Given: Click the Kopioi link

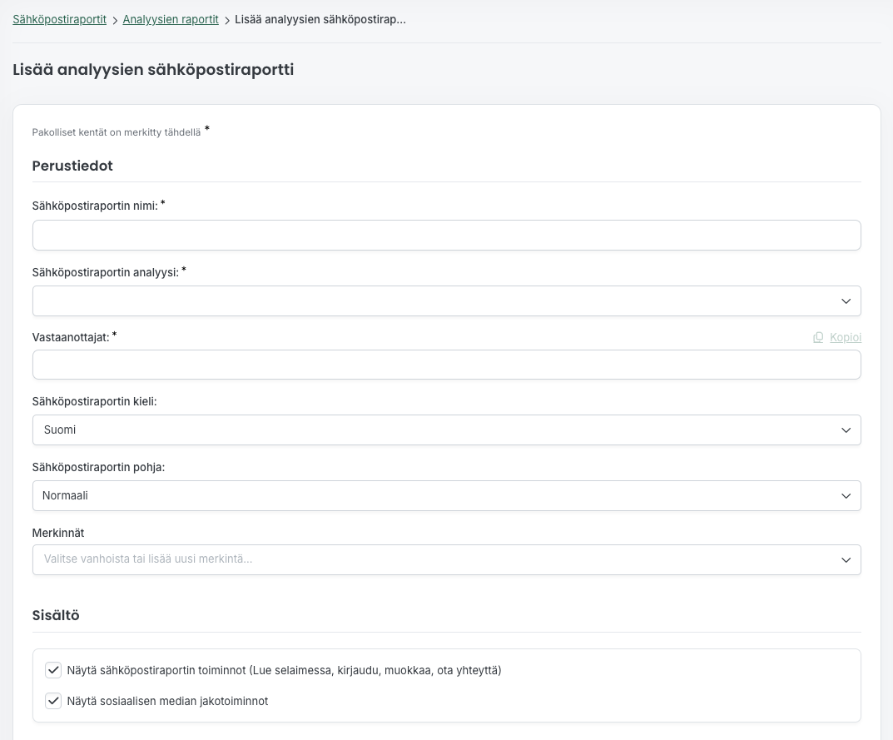Looking at the screenshot, I should pyautogui.click(x=845, y=337).
